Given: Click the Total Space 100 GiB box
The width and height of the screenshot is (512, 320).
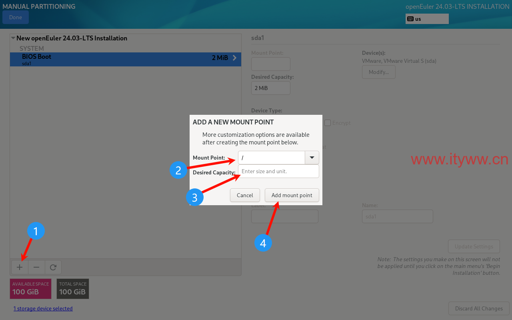Looking at the screenshot, I should click(x=73, y=289).
